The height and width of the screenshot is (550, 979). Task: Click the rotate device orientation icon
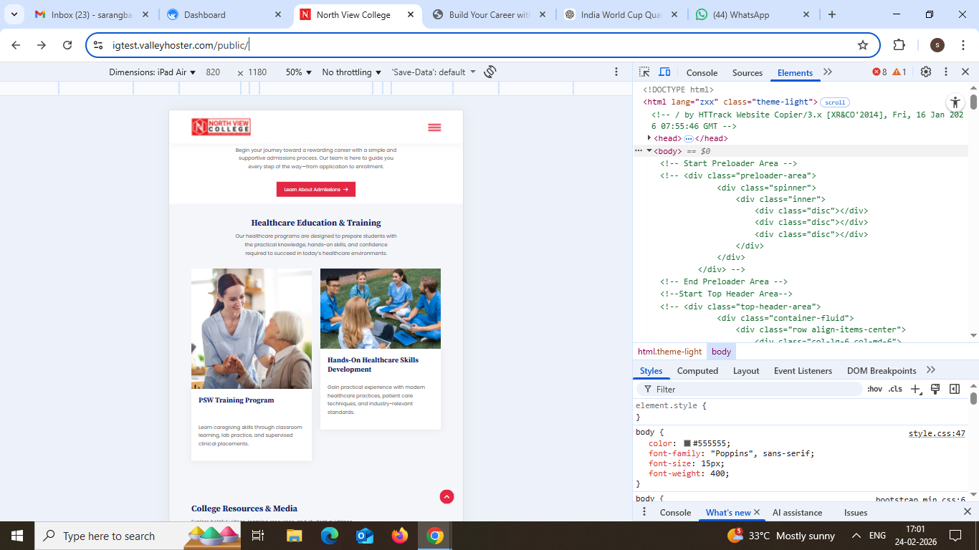coord(490,72)
